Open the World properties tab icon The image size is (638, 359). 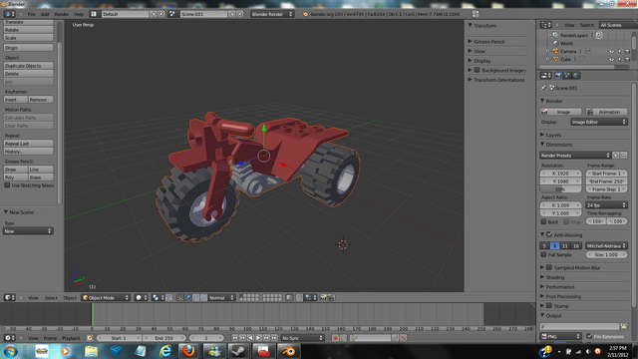pyautogui.click(x=576, y=76)
